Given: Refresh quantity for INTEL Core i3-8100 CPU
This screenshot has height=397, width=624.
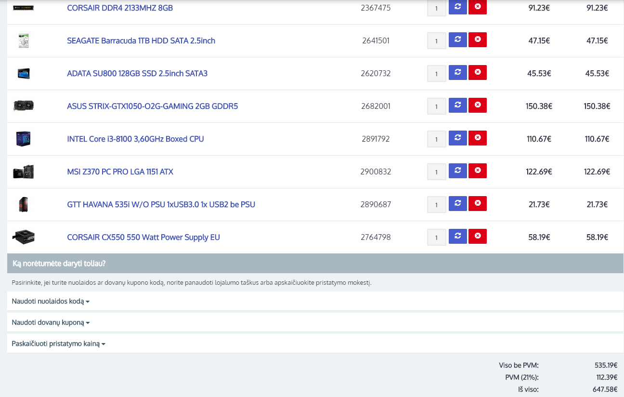Looking at the screenshot, I should 458,138.
